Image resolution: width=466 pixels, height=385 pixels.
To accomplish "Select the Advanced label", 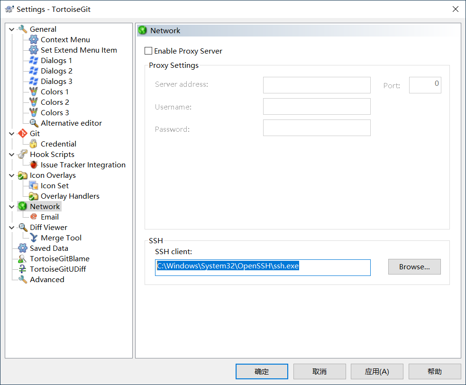I will point(47,279).
